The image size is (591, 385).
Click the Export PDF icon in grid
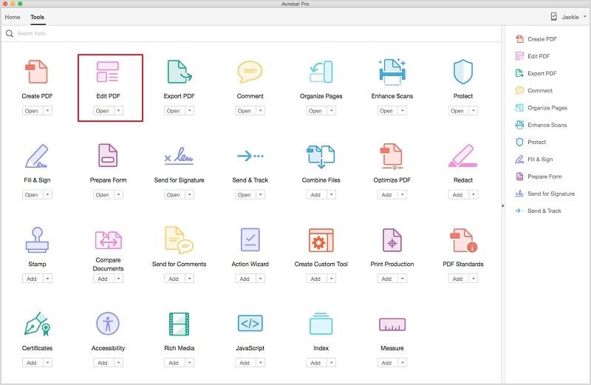[x=179, y=72]
